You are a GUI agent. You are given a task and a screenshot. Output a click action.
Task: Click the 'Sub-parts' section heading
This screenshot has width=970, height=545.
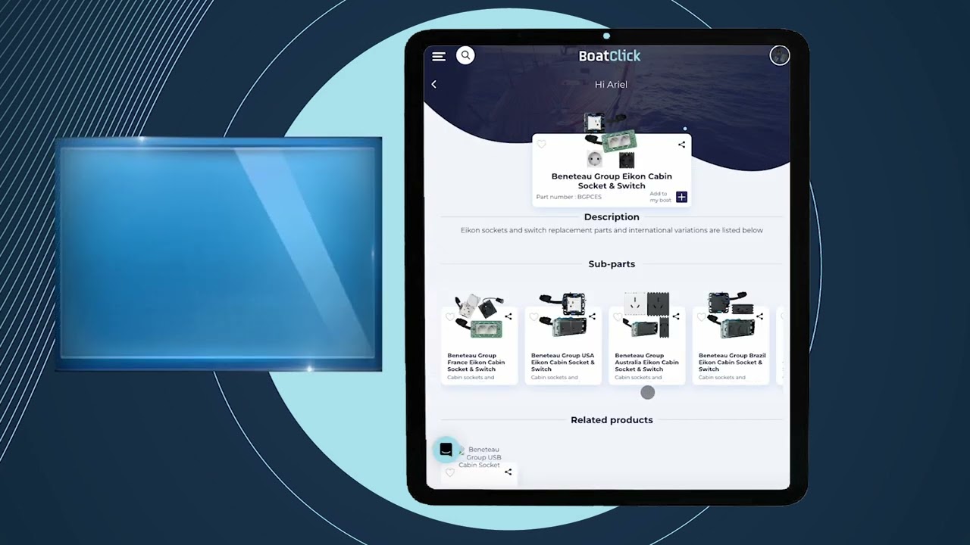pos(612,264)
